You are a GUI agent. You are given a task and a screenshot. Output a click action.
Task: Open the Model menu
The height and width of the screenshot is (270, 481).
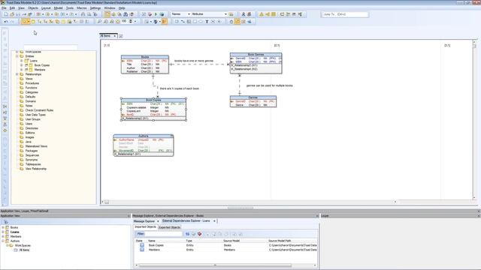click(x=58, y=8)
